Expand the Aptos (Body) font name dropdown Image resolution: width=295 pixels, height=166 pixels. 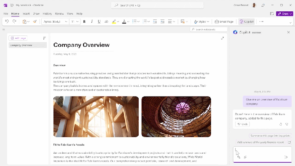66,21
